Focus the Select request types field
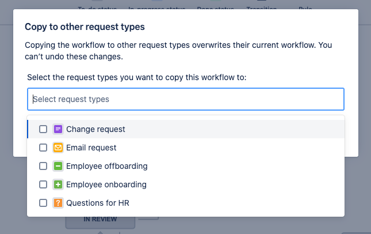 point(186,99)
